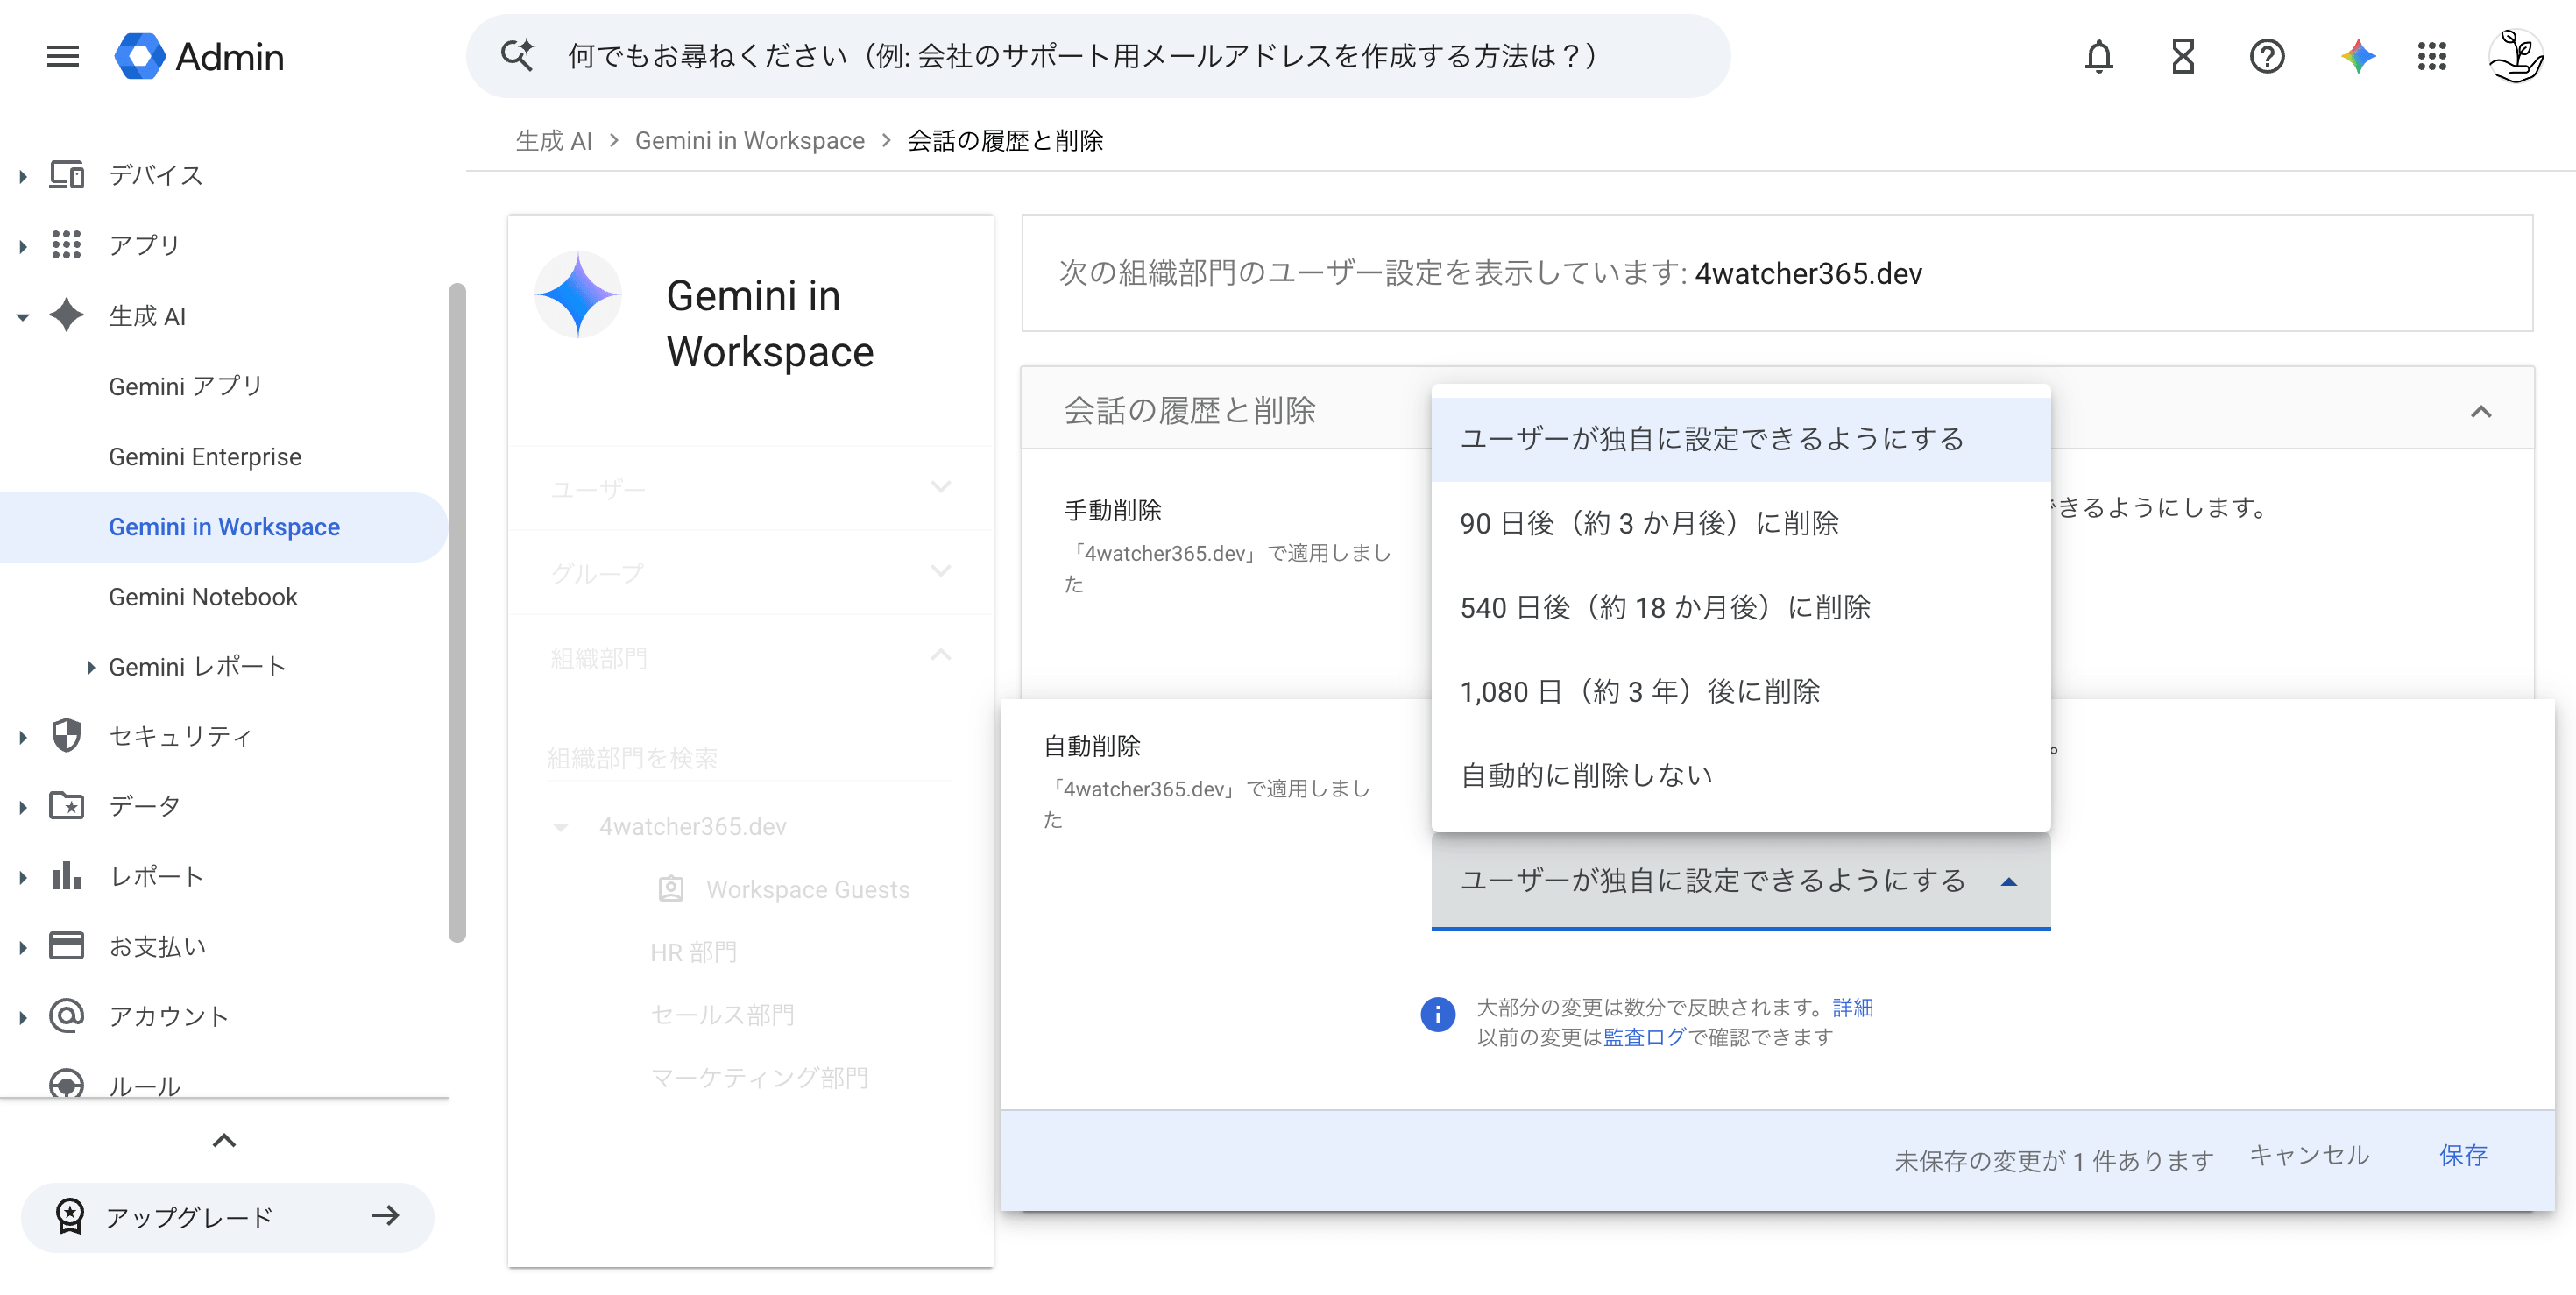
Task: Collapse the 会話の履歴と削除 settings panel
Action: tap(2480, 411)
